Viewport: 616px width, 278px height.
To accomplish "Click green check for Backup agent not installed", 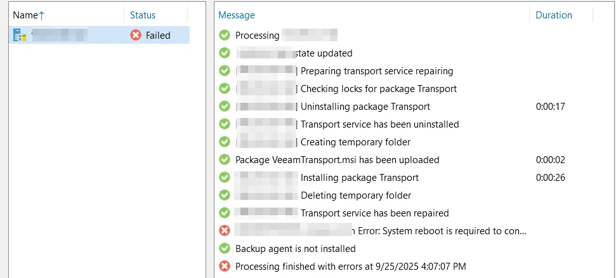I will pyautogui.click(x=225, y=249).
